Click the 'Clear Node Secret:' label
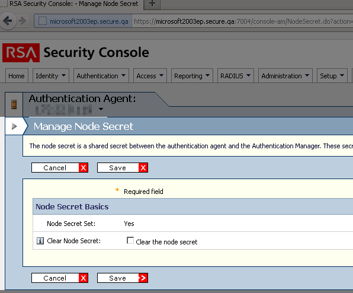The image size is (353, 293). pos(74,241)
